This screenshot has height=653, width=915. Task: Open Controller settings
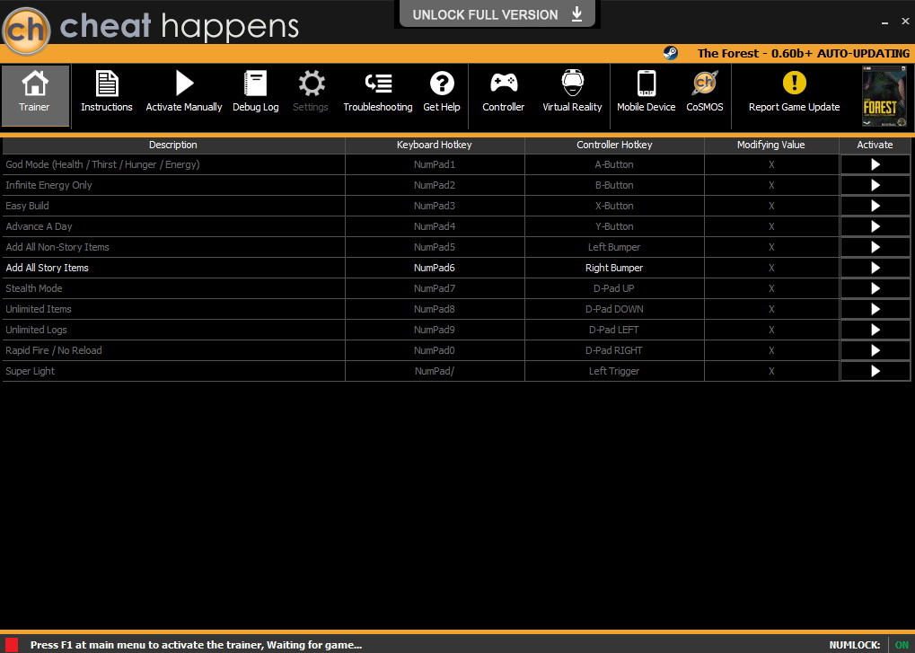click(x=503, y=92)
